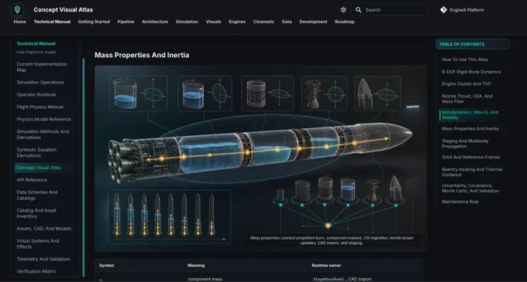
Task: Open the rocket mass properties illustration
Action: (x=261, y=158)
